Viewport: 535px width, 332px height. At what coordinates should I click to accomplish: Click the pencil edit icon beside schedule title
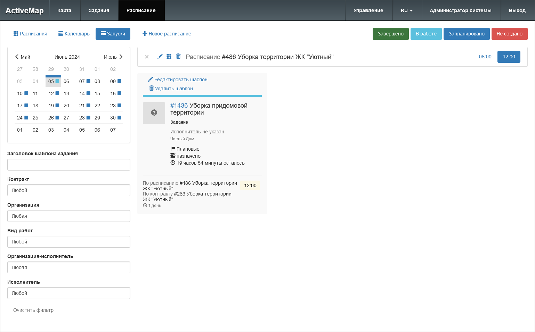click(x=160, y=57)
